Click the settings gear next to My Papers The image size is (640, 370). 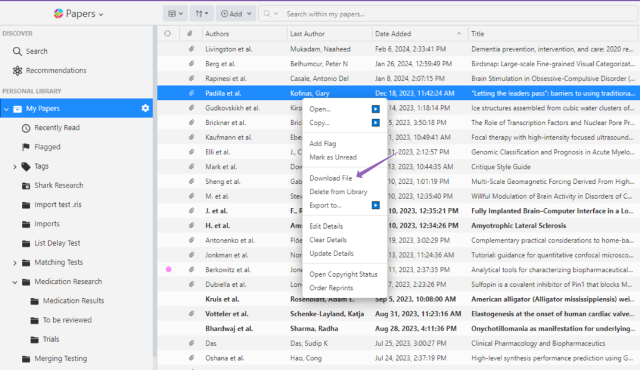tap(145, 109)
